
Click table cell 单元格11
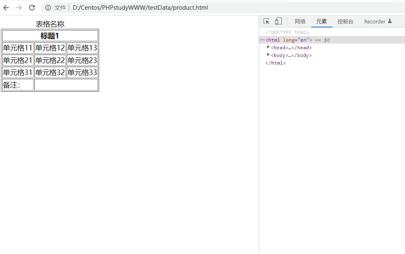(x=18, y=48)
